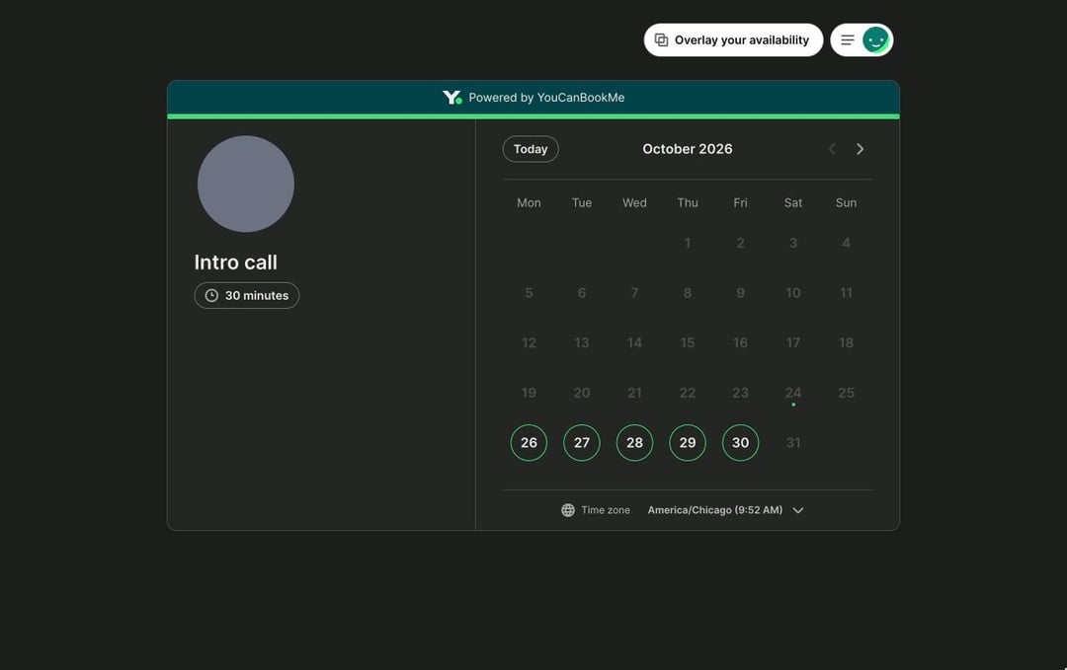
Task: Click the Sun column header
Action: pyautogui.click(x=846, y=203)
